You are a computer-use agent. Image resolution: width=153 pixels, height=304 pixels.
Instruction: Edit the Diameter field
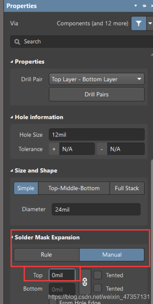click(96, 209)
